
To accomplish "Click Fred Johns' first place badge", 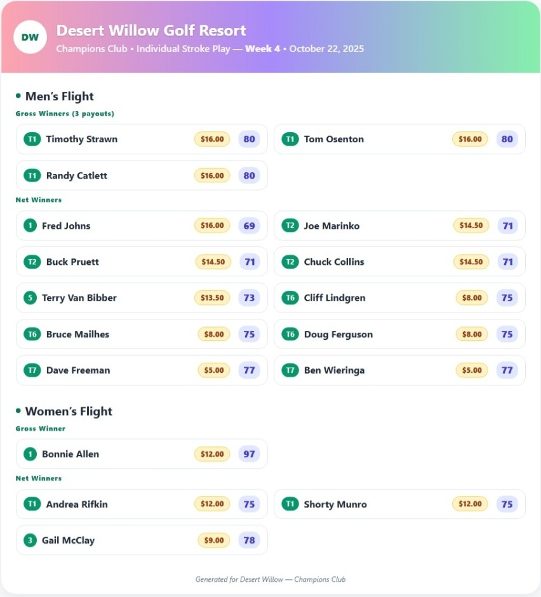I will pos(30,225).
